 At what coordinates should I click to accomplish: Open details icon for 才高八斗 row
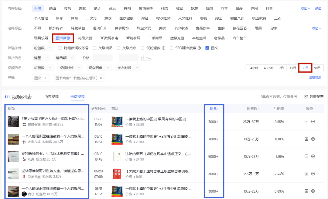306,139
